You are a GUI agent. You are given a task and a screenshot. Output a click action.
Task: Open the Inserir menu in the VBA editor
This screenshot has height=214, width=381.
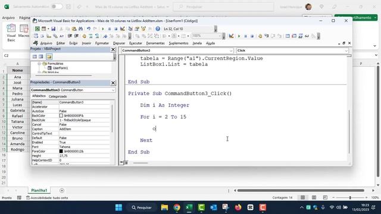coord(86,43)
